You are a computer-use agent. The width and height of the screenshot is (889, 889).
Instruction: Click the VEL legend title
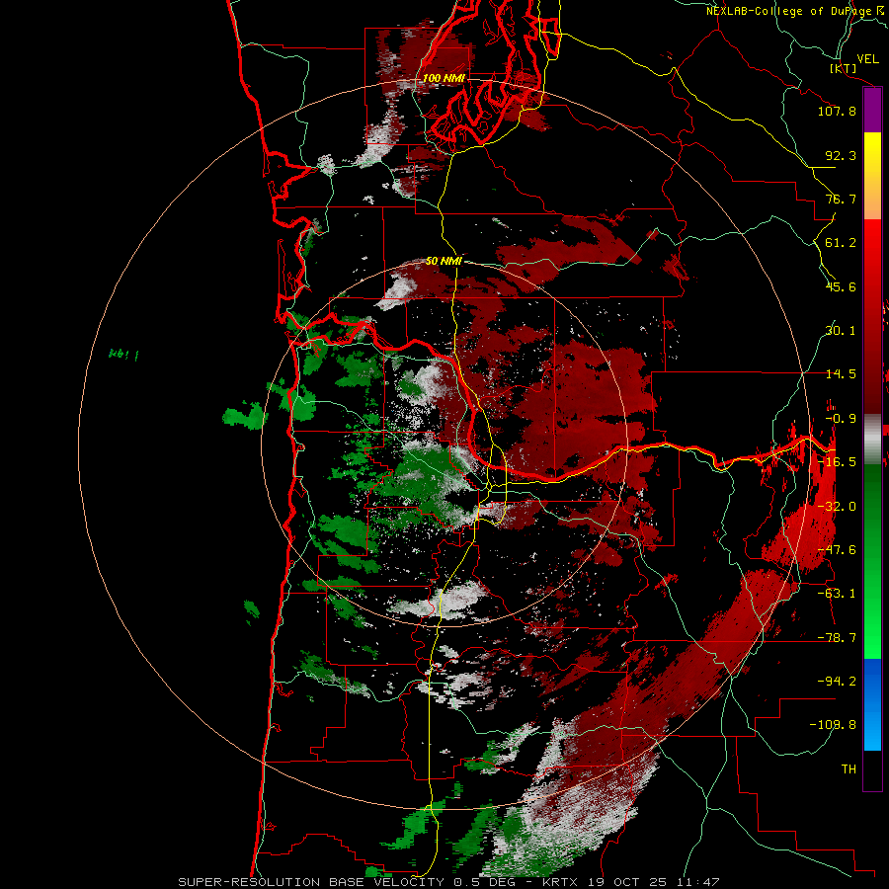coord(867,58)
